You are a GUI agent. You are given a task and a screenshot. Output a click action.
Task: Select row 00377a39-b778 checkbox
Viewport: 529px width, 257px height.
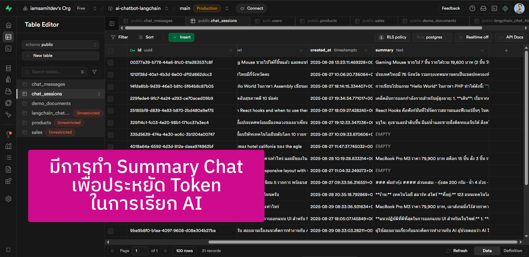[x=110, y=63]
